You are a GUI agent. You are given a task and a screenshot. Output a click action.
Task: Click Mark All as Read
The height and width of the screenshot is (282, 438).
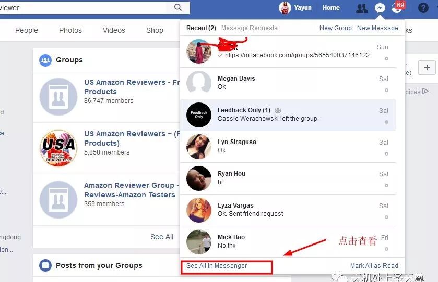374,266
